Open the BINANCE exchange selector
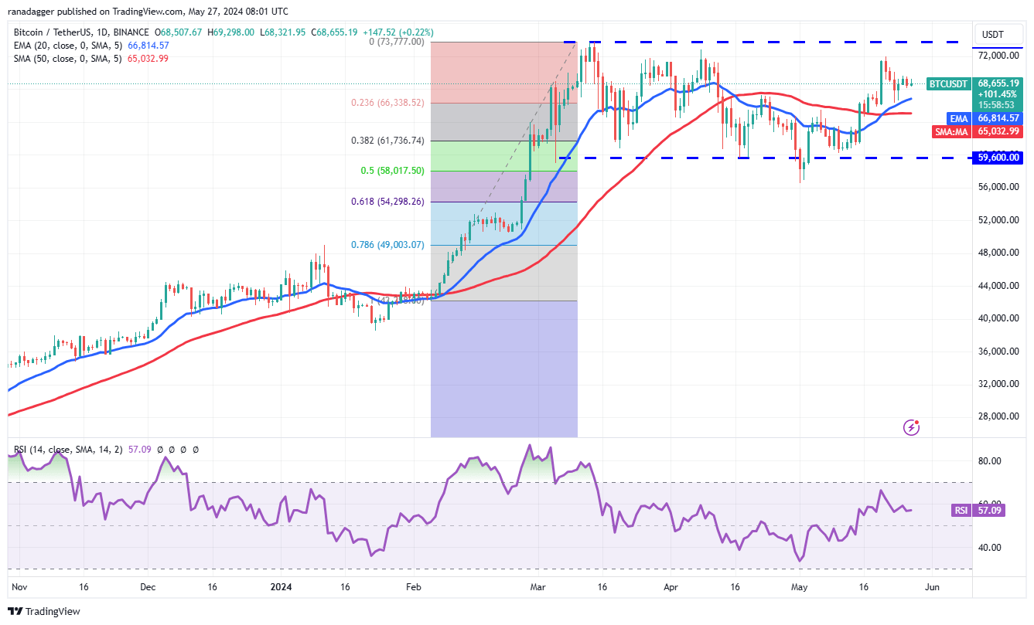Screen dimensions: 1034x625 pyautogui.click(x=131, y=33)
